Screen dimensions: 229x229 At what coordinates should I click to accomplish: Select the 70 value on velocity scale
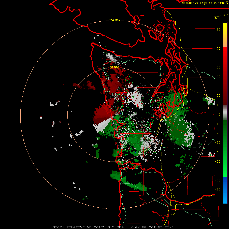pos(219,49)
